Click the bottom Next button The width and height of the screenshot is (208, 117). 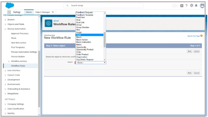coord(190,73)
